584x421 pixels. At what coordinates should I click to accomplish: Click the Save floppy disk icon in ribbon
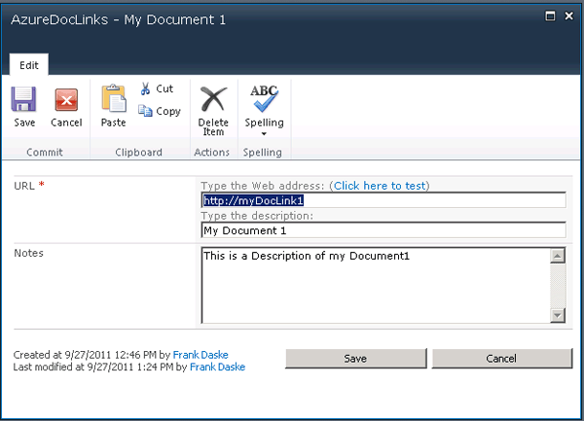click(24, 100)
